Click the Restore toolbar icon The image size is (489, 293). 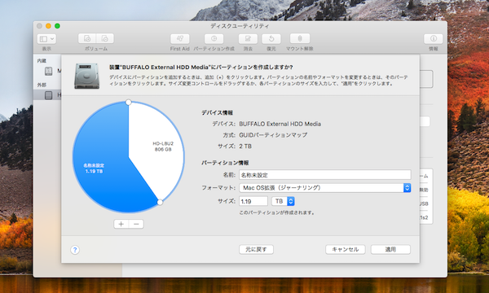[x=271, y=38]
